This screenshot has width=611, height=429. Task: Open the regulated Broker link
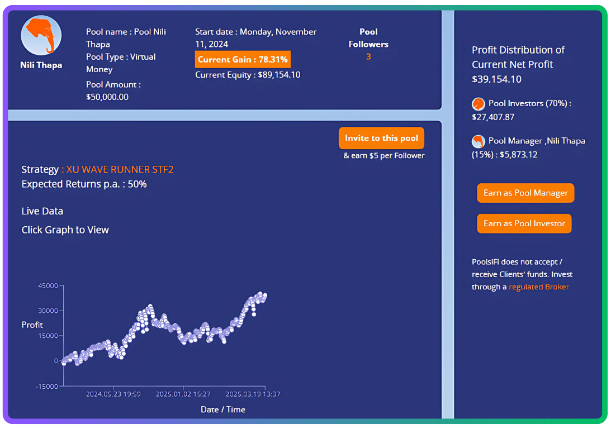tap(538, 287)
